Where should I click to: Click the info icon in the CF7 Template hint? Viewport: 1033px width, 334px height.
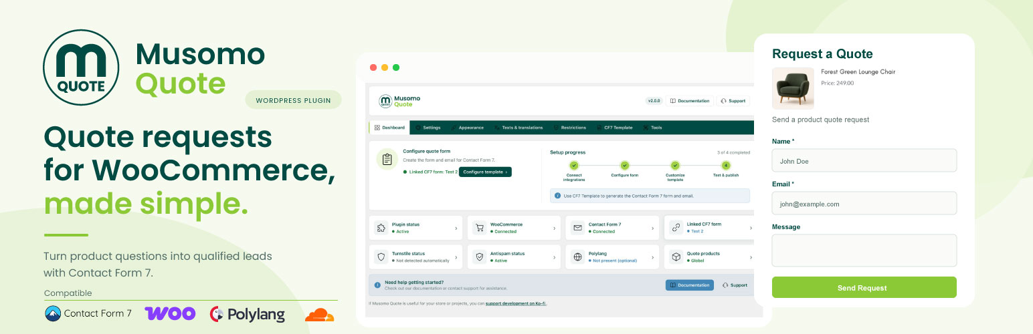coord(557,196)
